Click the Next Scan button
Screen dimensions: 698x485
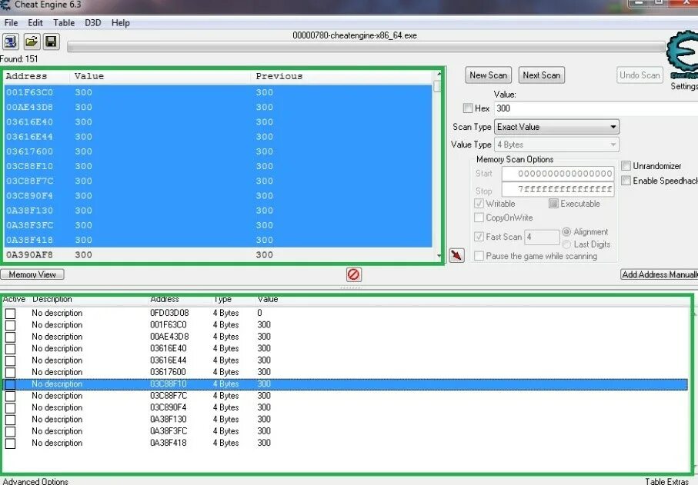pos(541,75)
